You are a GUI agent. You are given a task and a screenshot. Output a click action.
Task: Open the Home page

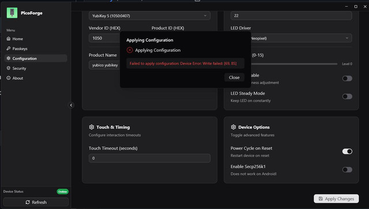[36, 38]
